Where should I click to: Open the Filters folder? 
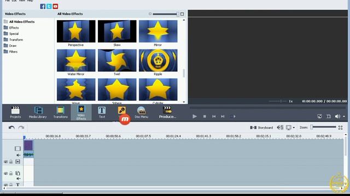[10, 52]
